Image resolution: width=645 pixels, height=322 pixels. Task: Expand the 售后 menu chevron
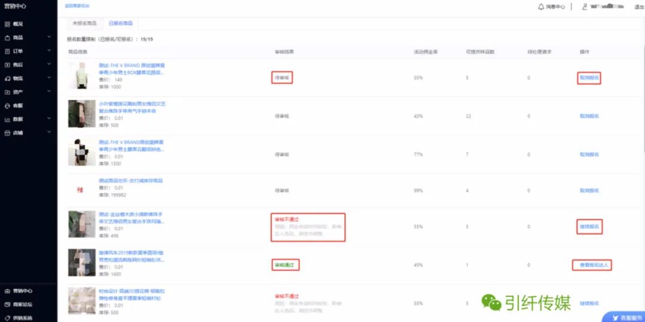pyautogui.click(x=49, y=64)
